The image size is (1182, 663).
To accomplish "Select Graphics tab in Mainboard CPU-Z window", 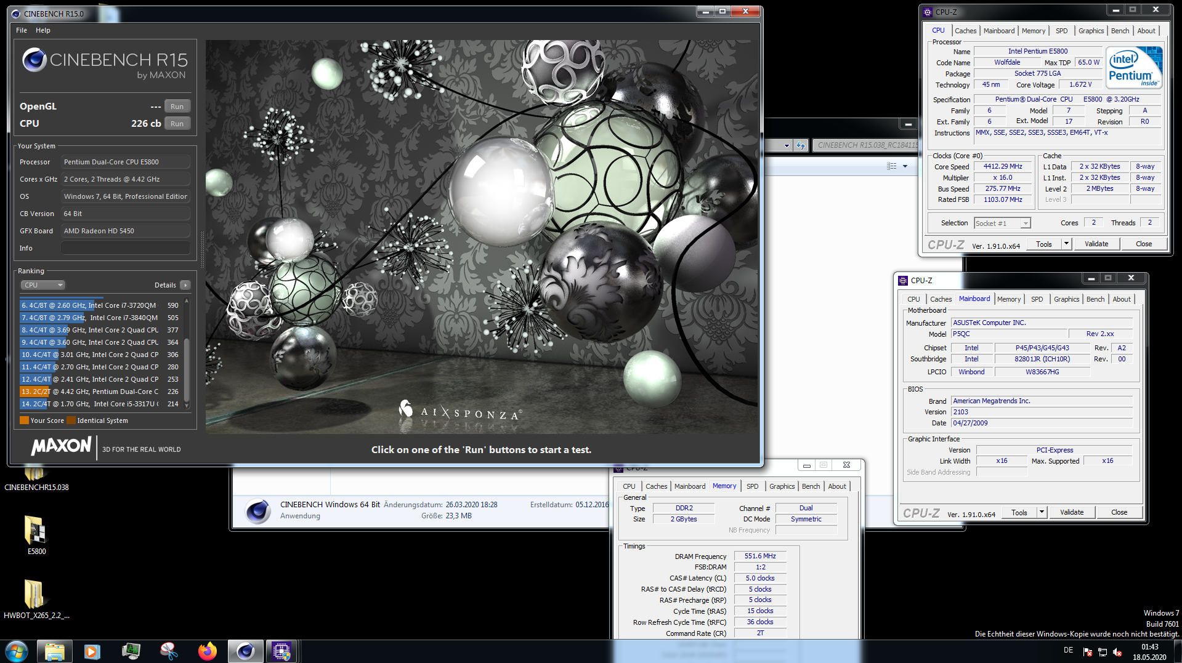I will pos(1066,299).
